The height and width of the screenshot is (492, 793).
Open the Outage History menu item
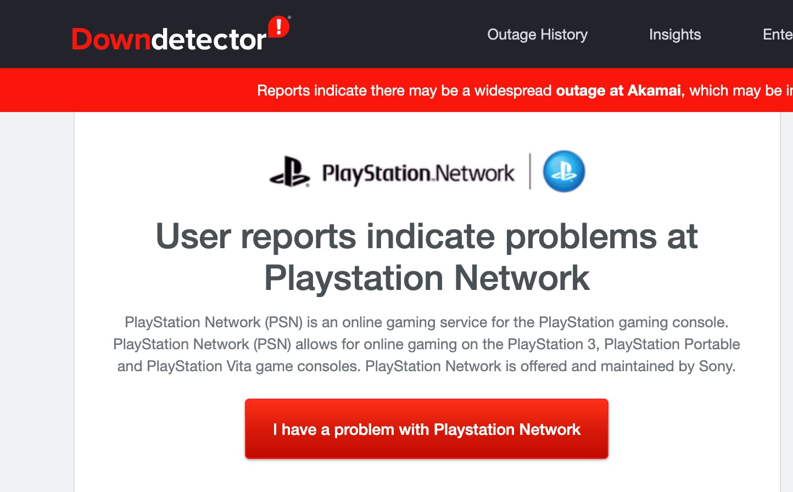[537, 35]
